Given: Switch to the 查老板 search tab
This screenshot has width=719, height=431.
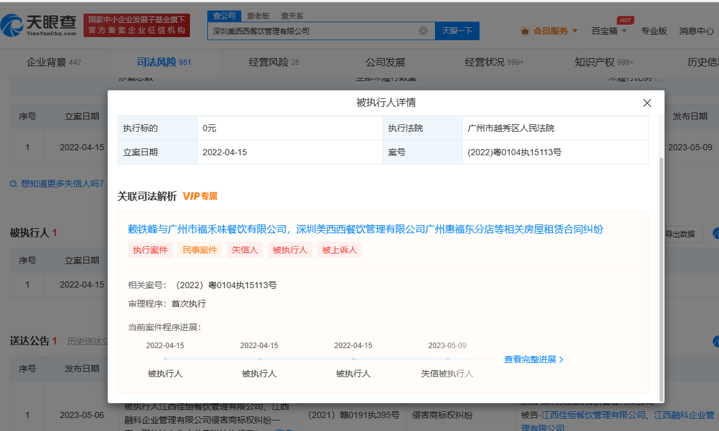Looking at the screenshot, I should (258, 16).
